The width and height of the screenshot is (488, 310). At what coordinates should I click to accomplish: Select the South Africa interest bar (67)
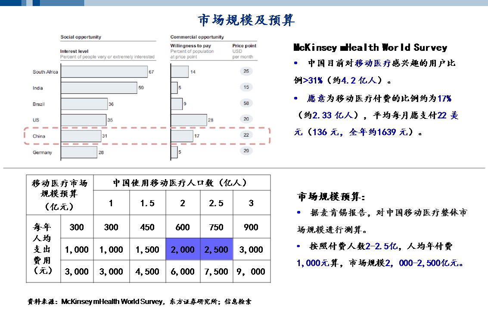pyautogui.click(x=104, y=71)
